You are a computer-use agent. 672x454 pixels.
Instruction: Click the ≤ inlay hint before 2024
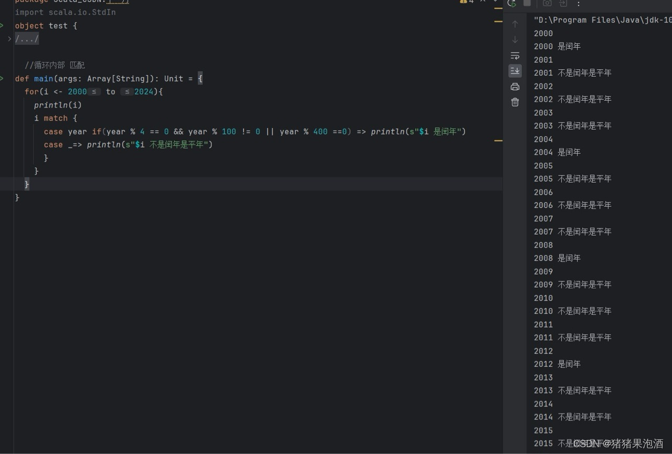pos(127,91)
